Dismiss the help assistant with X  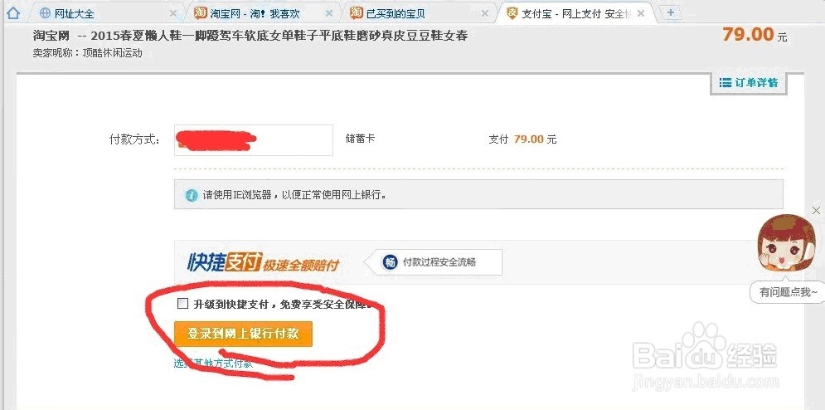click(816, 211)
